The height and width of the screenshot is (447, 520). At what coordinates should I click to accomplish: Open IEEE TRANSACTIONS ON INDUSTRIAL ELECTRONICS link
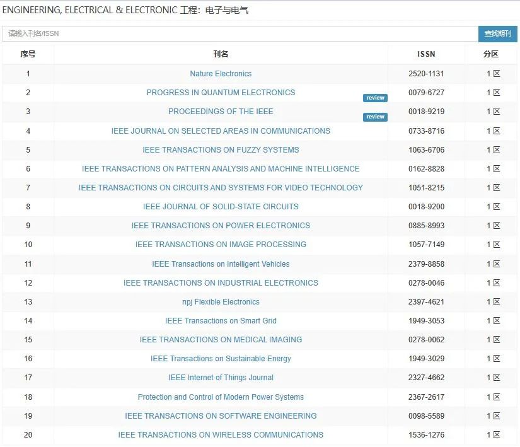pos(221,283)
